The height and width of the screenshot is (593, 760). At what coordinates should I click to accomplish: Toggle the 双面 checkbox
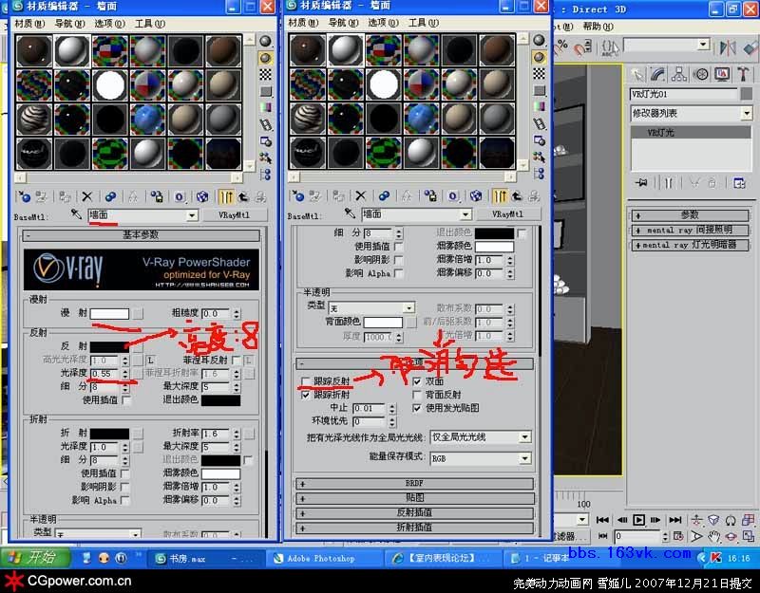point(417,381)
